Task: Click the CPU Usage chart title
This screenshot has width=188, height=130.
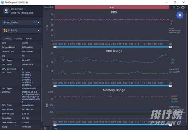Action: point(114,51)
